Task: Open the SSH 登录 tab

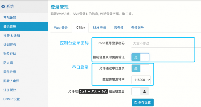Action: (x=99, y=28)
